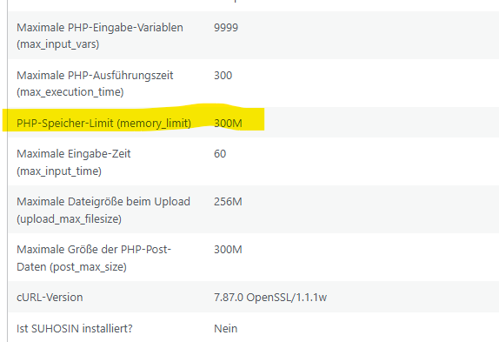Click the highlighted PHP-Speicher-Limit (memory_limit) label

tap(103, 123)
